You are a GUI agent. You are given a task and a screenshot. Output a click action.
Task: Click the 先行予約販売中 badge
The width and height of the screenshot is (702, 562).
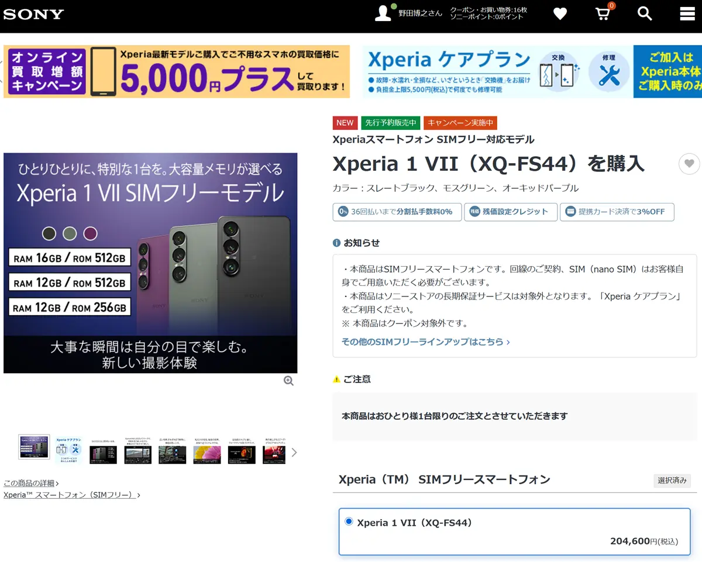(391, 123)
